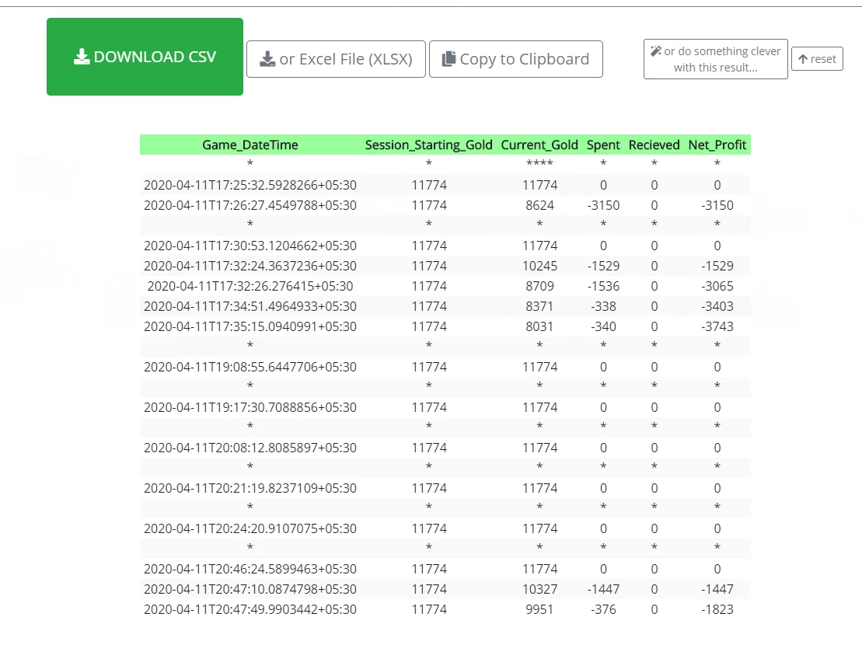Click the magic wand icon

coord(656,51)
